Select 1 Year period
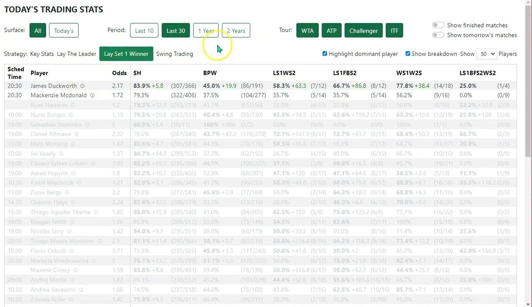Image resolution: width=532 pixels, height=307 pixels. (206, 30)
